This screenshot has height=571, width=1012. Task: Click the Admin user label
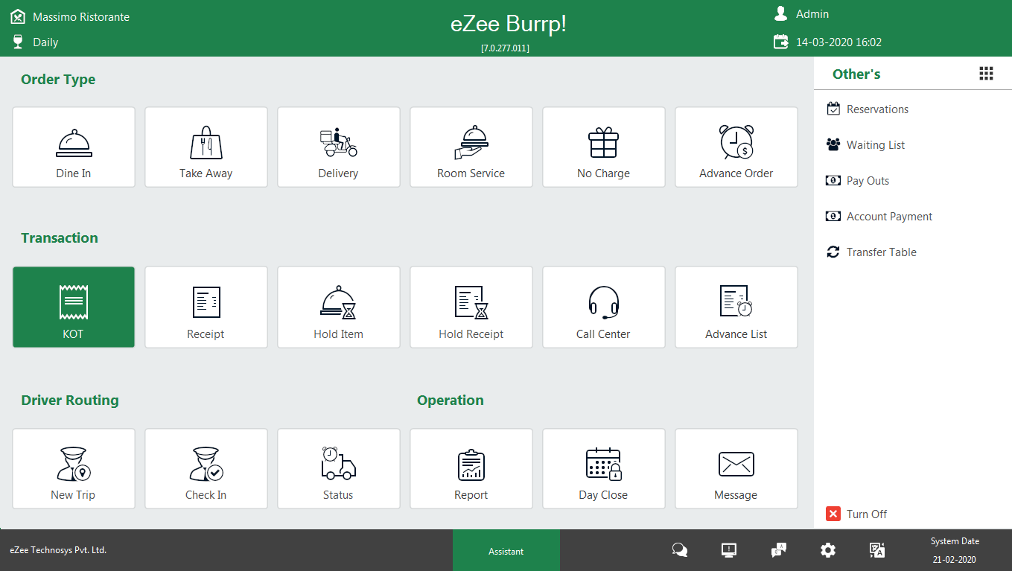click(x=812, y=14)
